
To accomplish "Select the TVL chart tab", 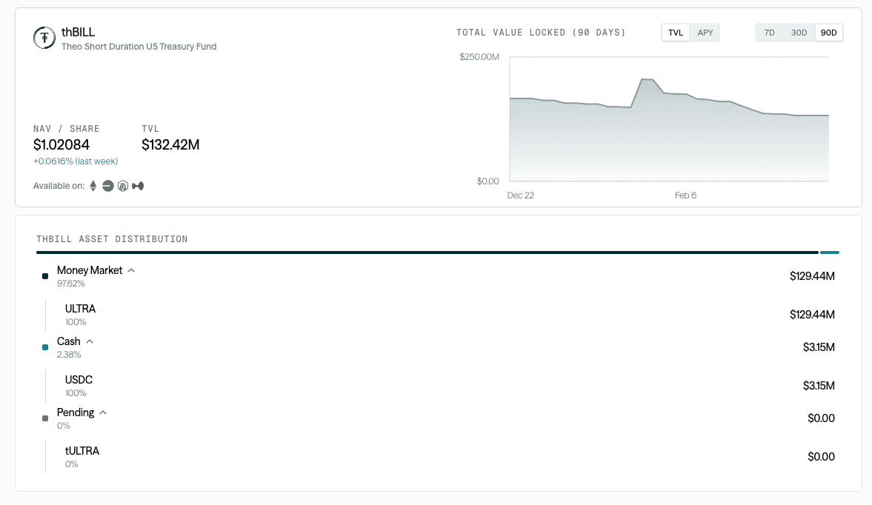I will 676,33.
